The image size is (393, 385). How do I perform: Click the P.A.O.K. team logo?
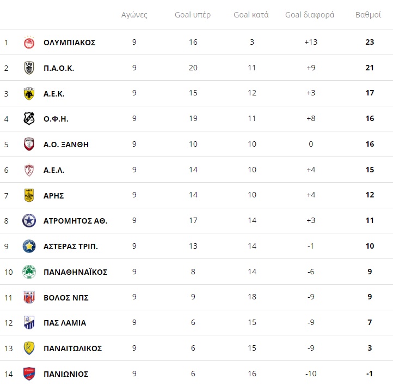29,68
